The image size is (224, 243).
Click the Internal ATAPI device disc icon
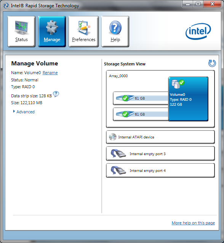click(112, 137)
